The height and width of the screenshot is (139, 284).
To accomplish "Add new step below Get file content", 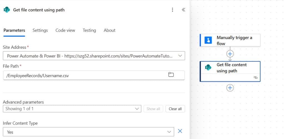I will [230, 88].
